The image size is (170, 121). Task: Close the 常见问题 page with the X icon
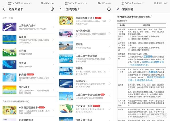point(118,9)
